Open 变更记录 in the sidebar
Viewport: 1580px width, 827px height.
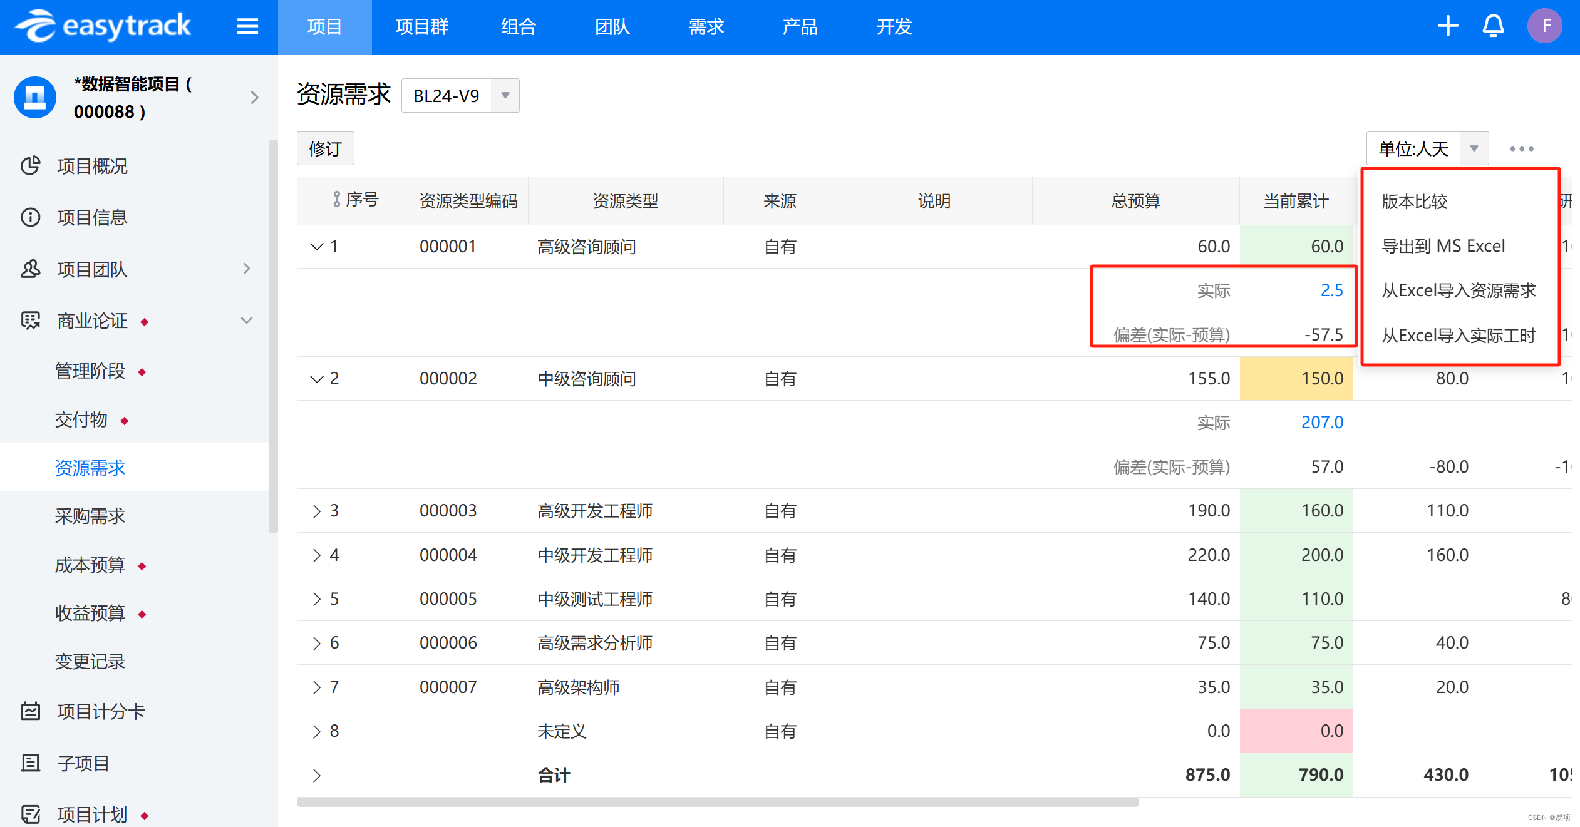coord(90,661)
